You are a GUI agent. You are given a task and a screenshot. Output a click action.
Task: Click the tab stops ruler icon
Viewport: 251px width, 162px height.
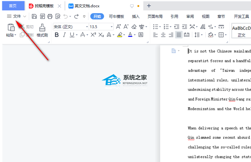221,26
